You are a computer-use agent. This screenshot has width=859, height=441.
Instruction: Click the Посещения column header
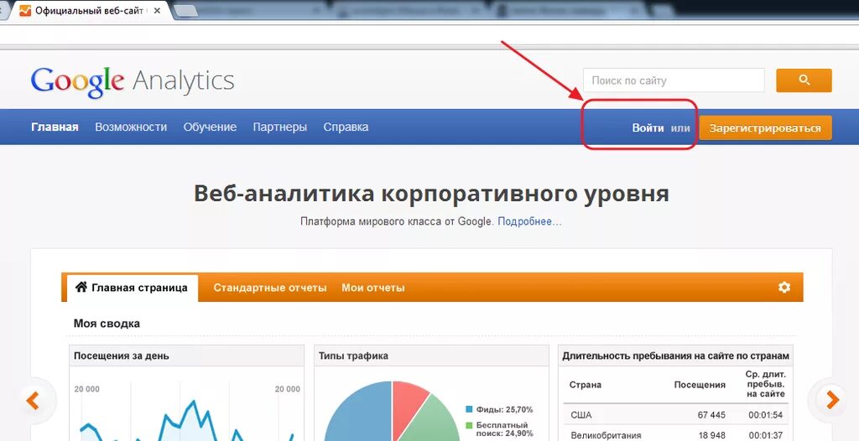700,385
